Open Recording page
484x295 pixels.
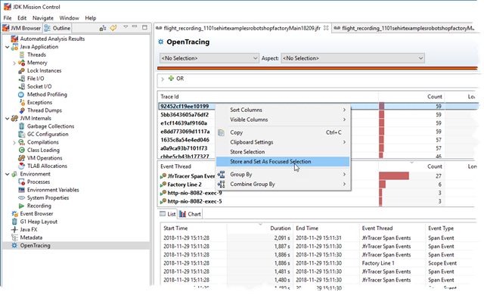(39, 206)
